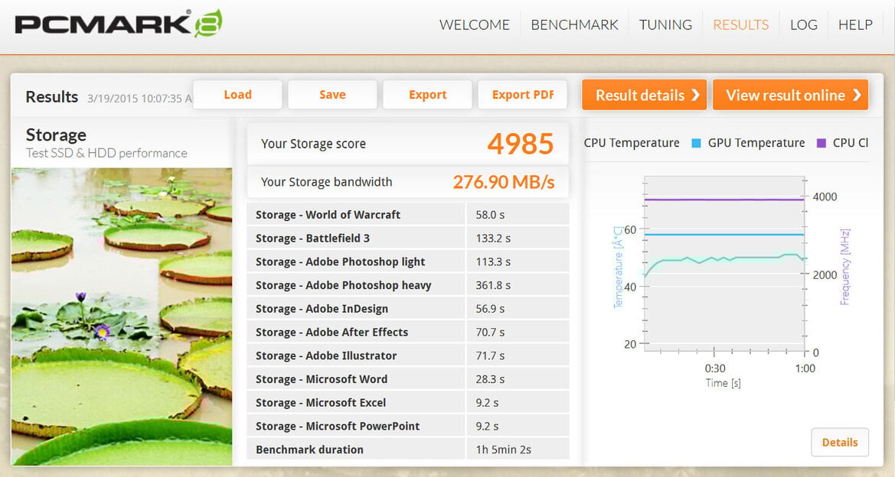Click the 'Storage - Adobe Illustrator' label
Image resolution: width=895 pixels, height=477 pixels.
(326, 355)
